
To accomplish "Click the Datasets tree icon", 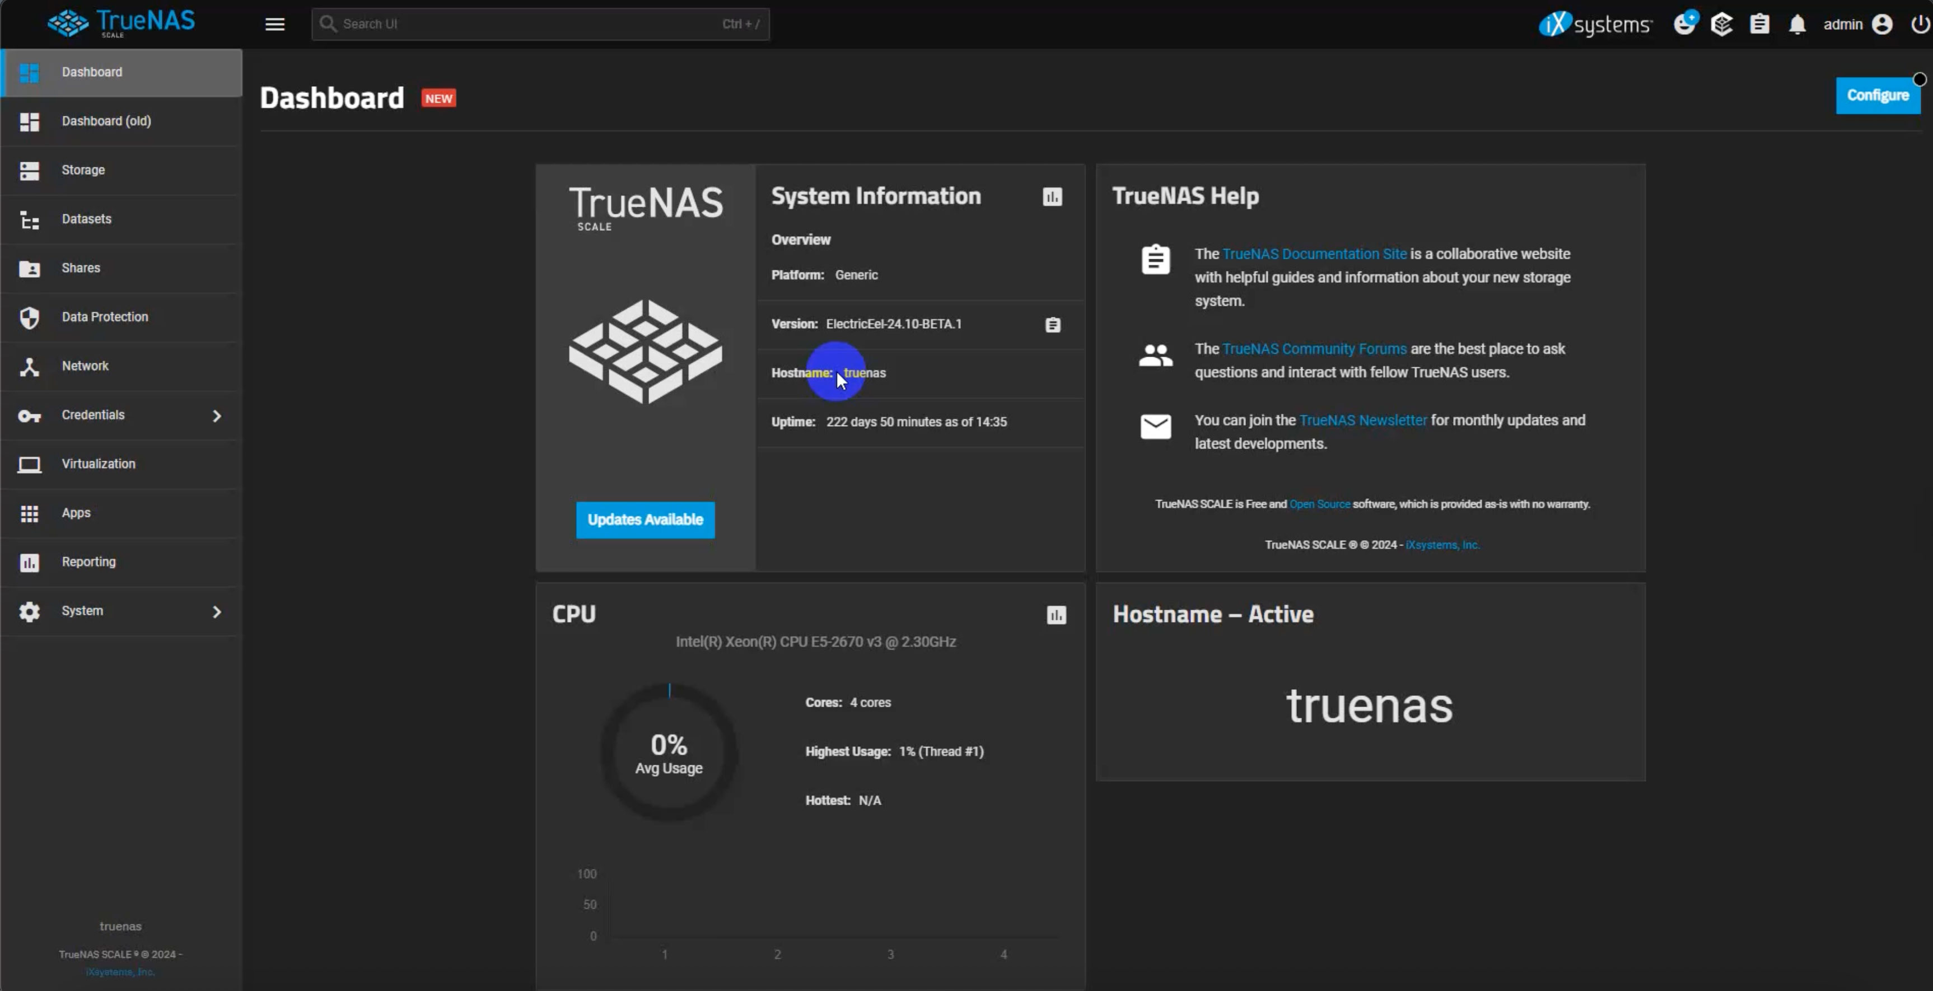I will [x=29, y=220].
